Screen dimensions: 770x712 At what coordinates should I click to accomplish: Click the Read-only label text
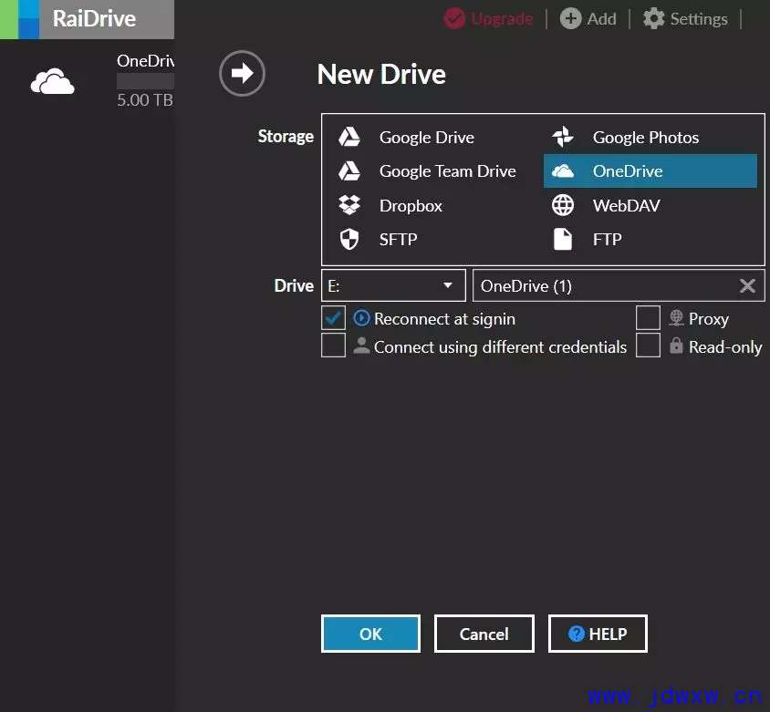[x=725, y=347]
